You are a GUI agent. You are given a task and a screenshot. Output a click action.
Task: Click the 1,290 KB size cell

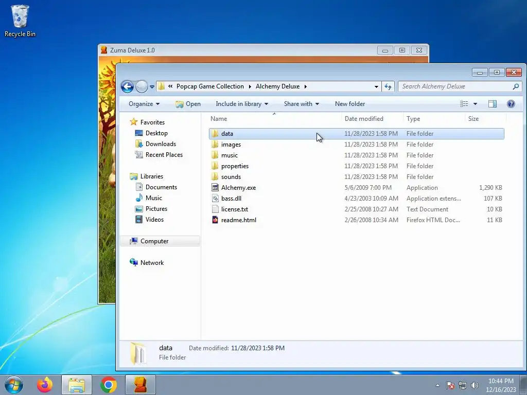tap(490, 187)
